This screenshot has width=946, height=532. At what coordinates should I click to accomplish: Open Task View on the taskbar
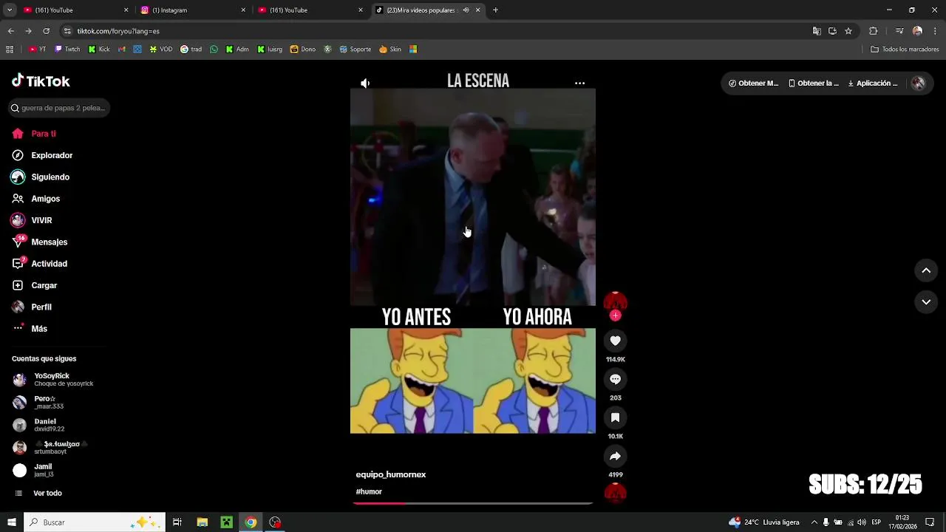(177, 522)
